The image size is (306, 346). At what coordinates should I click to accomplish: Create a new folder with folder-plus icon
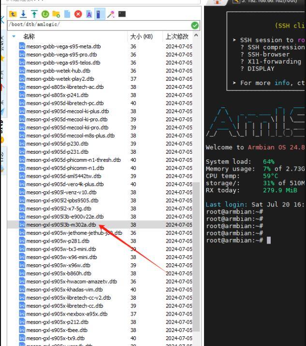coord(56,14)
